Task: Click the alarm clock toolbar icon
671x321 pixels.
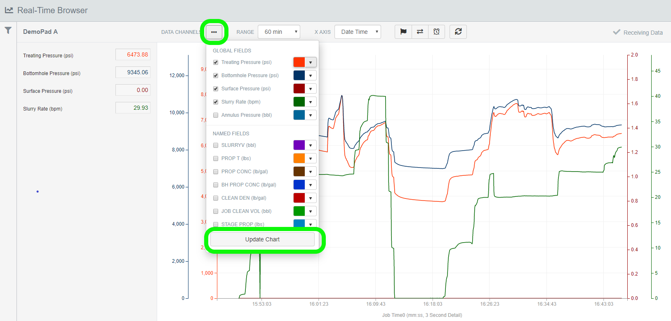Action: (x=436, y=32)
